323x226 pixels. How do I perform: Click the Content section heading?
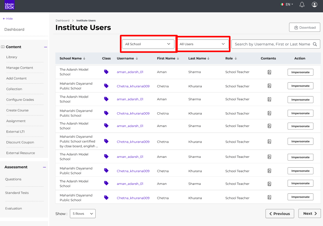tap(13, 47)
